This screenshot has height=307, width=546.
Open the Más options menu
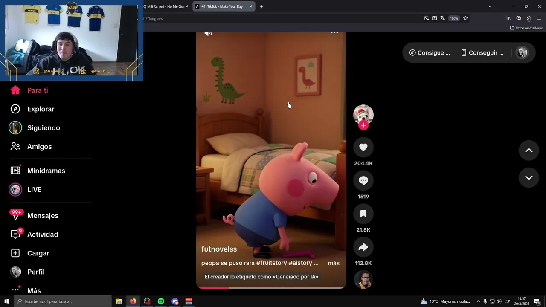(26, 291)
